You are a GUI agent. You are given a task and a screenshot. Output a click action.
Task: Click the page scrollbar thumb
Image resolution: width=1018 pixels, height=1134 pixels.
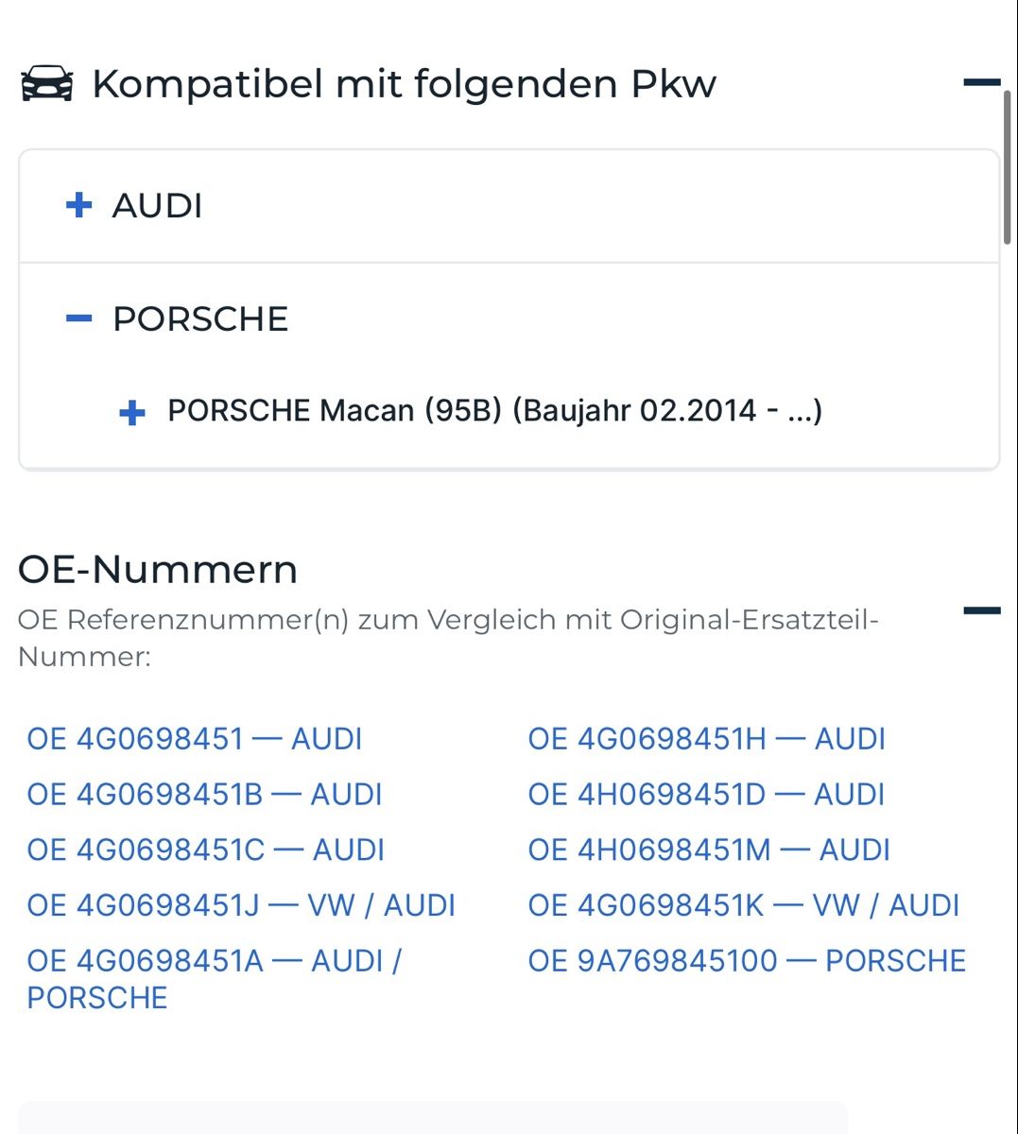pos(1008,170)
